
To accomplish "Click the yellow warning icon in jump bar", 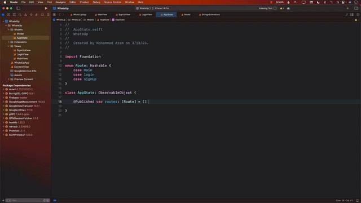I will click(356, 20).
